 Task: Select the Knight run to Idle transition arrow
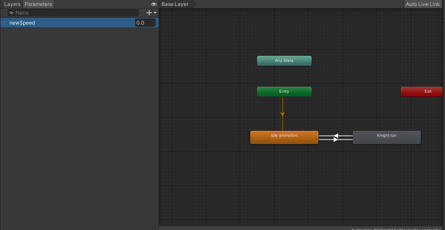(x=336, y=136)
